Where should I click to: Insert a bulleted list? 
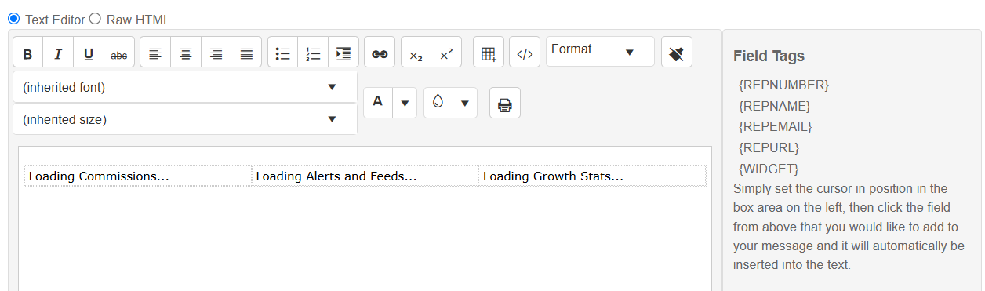283,54
